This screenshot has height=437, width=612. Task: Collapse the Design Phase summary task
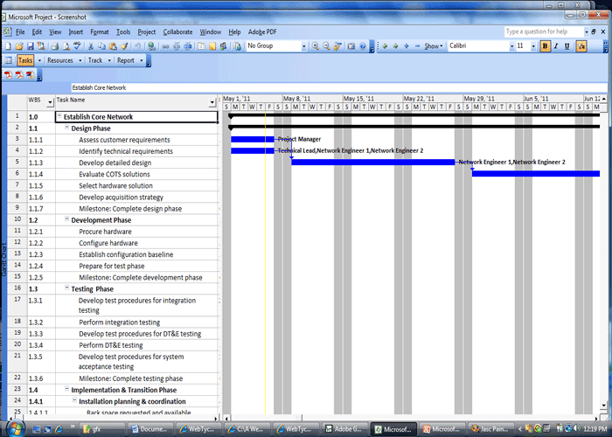(x=66, y=128)
